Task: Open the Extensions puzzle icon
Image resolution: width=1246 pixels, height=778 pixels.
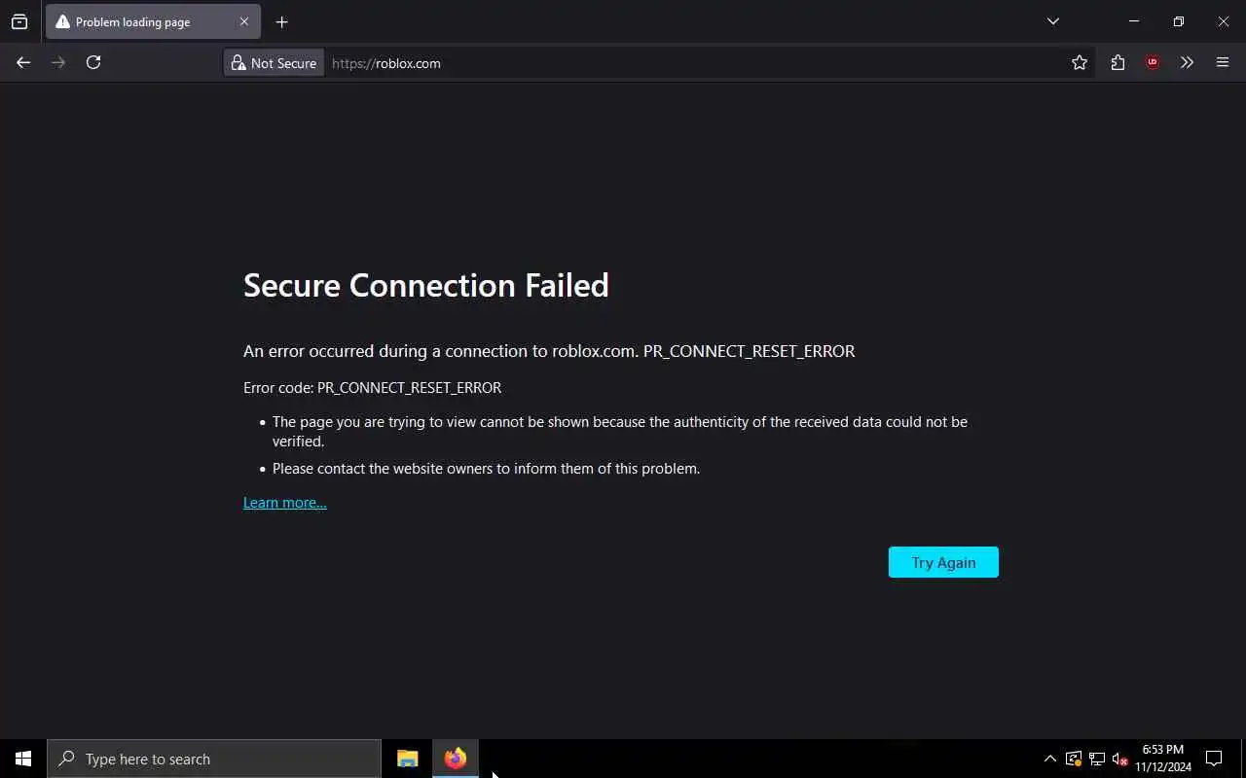Action: (1118, 62)
